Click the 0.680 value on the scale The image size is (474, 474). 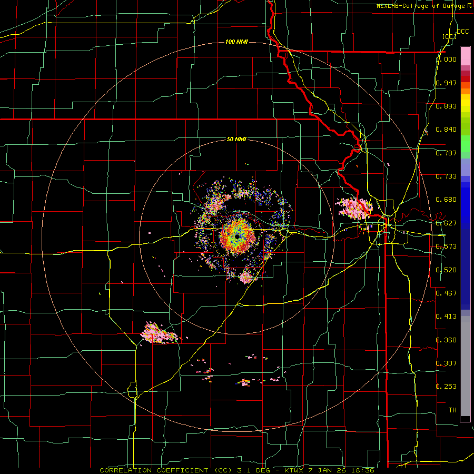click(x=446, y=200)
